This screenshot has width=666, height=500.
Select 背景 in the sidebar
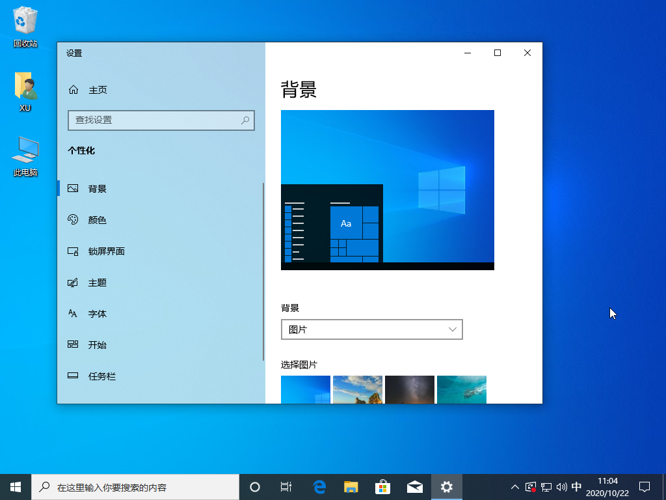tap(98, 188)
